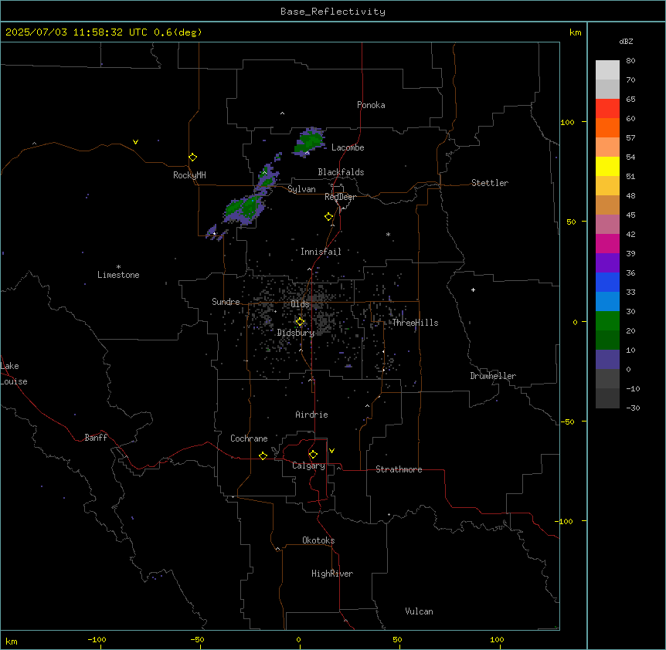This screenshot has height=650, width=666.
Task: Click the Airdrie label
Action: 311,415
